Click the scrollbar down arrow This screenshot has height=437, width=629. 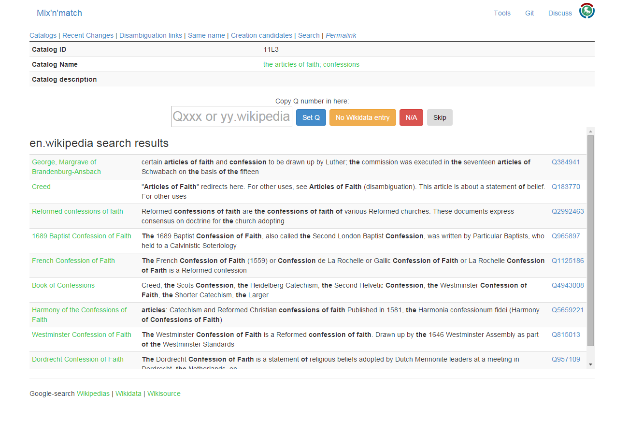590,364
